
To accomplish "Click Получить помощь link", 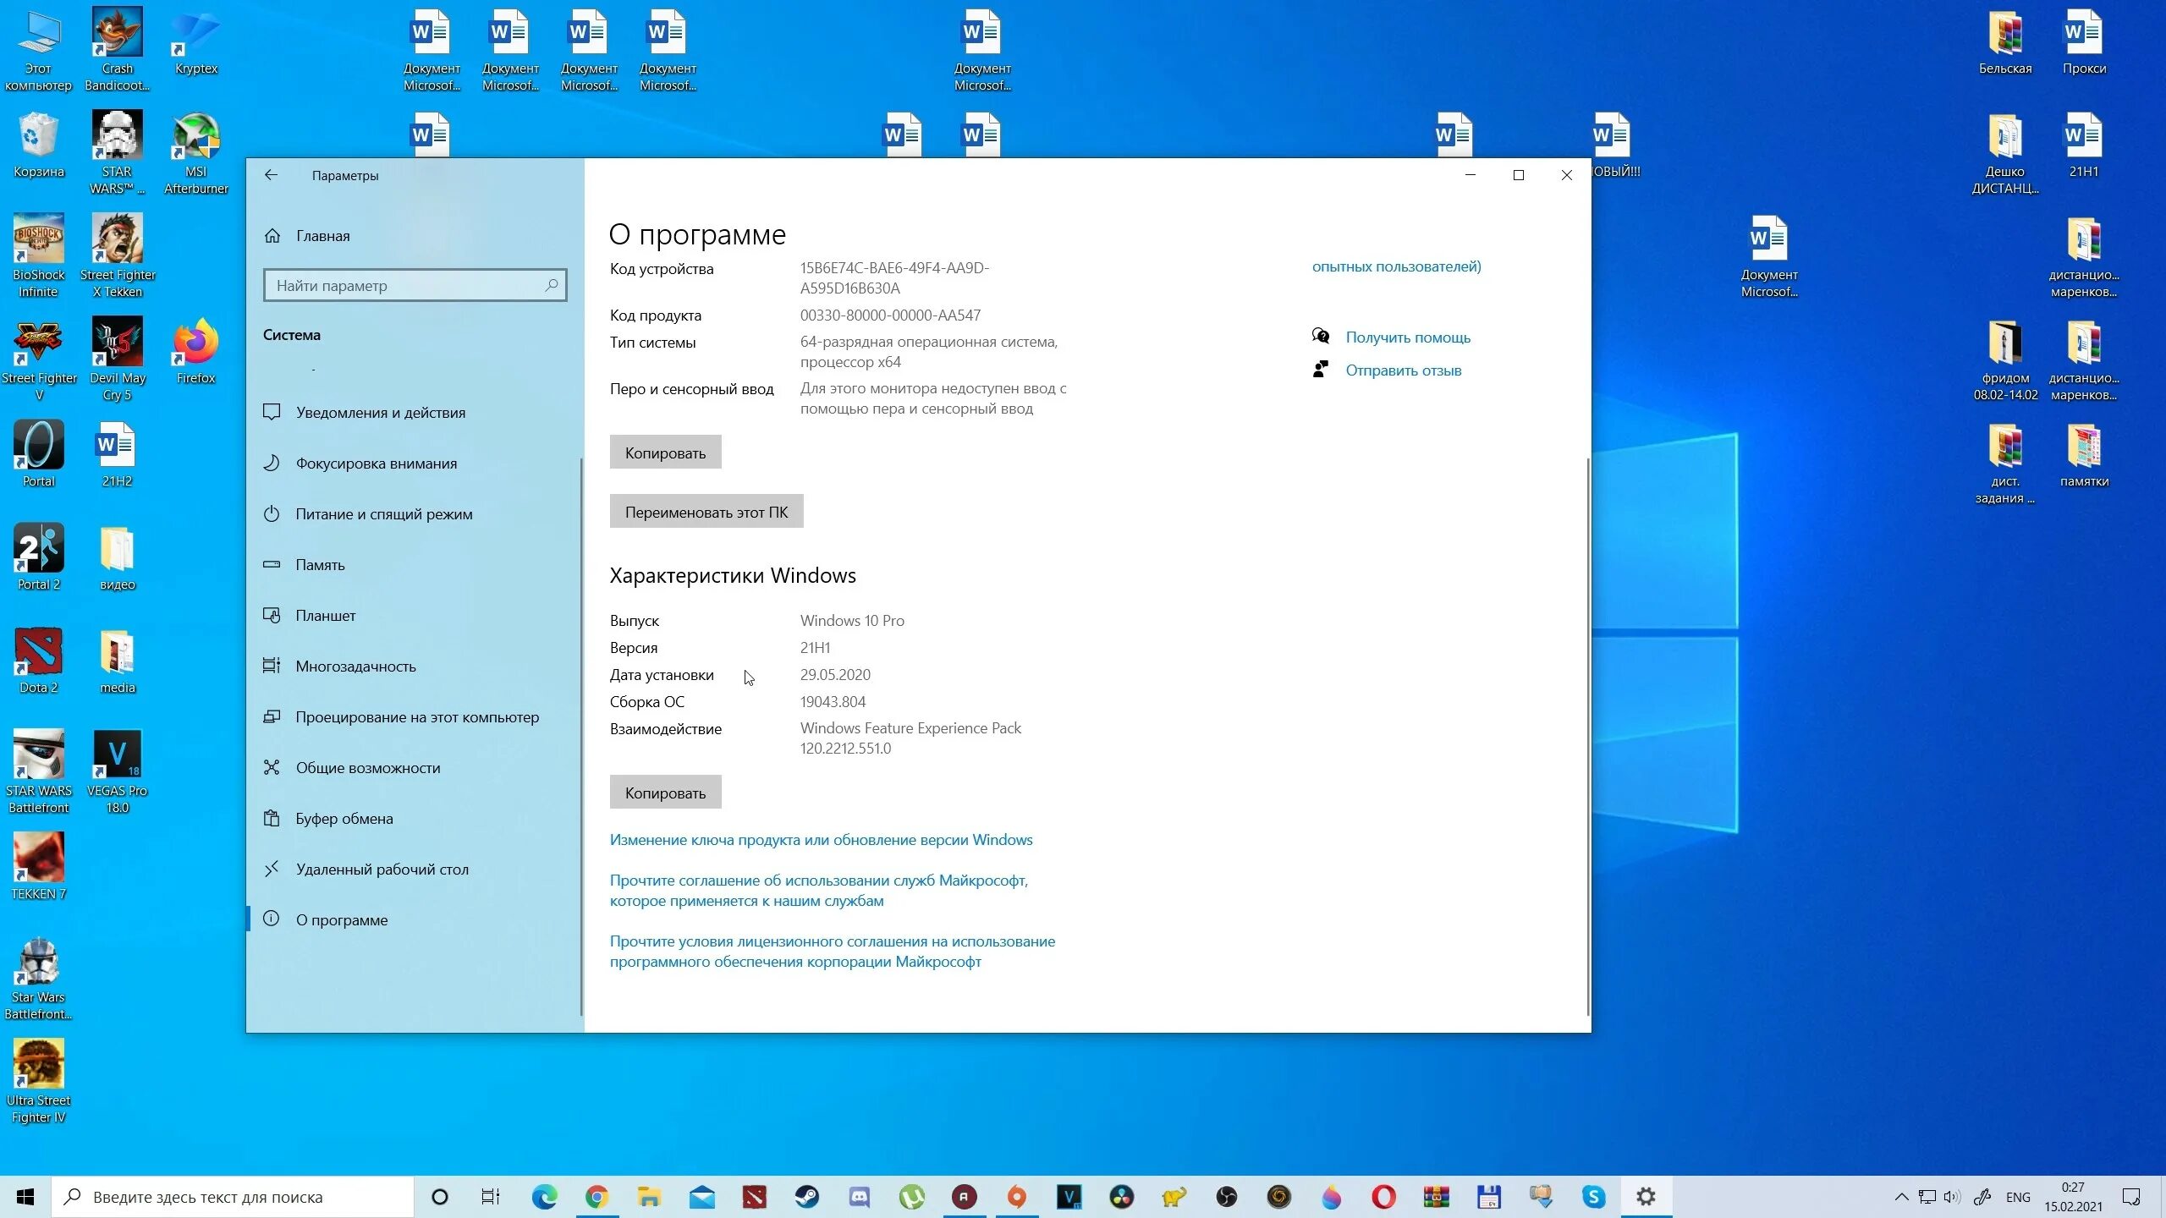I will 1408,337.
